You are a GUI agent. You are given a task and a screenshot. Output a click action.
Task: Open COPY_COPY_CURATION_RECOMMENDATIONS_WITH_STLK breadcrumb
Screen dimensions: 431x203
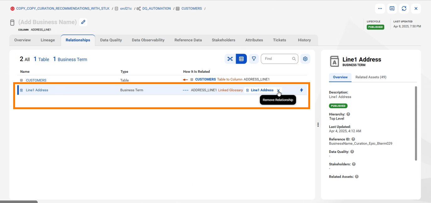point(63,8)
